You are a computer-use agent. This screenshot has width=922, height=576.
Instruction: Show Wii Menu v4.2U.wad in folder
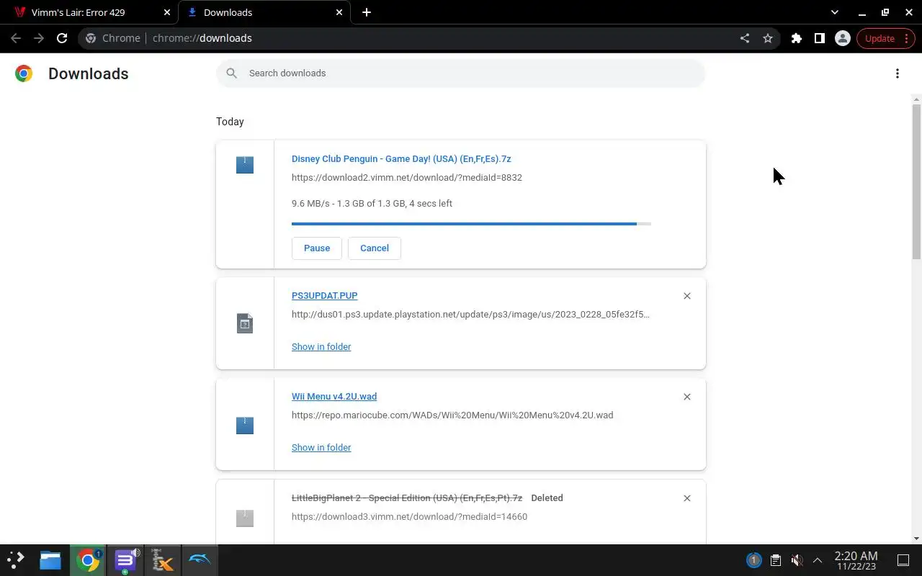[321, 448]
